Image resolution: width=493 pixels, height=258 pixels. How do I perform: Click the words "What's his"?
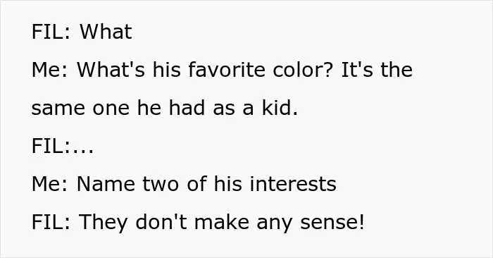tap(129, 70)
